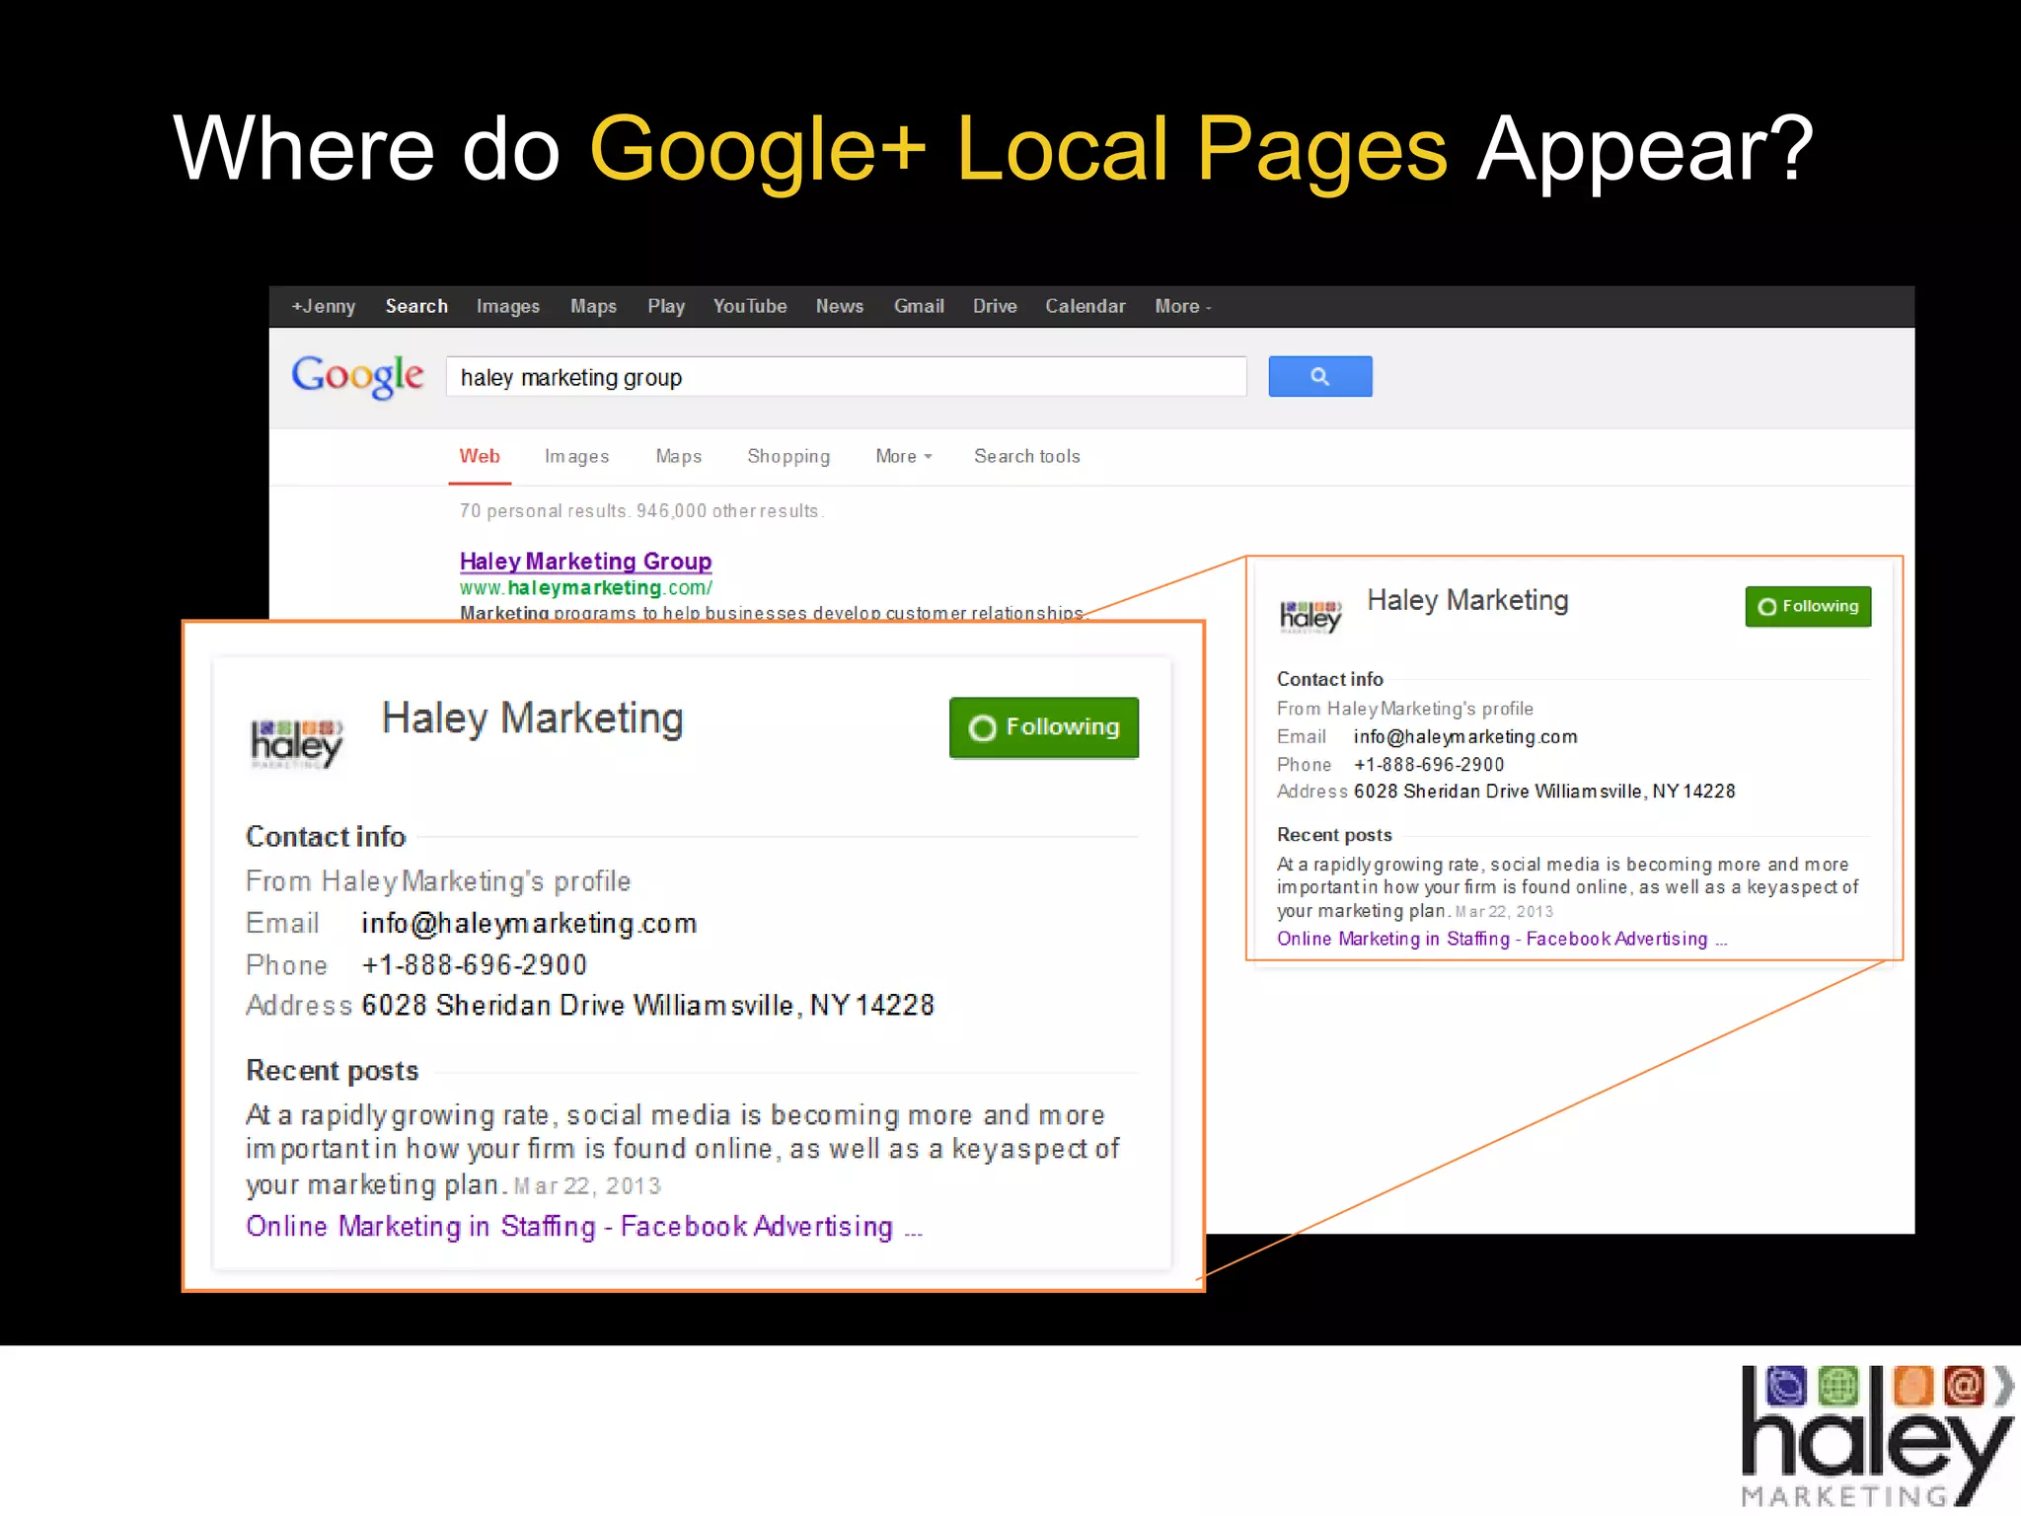Click the search box containing 'haley marketing group'

click(x=847, y=377)
